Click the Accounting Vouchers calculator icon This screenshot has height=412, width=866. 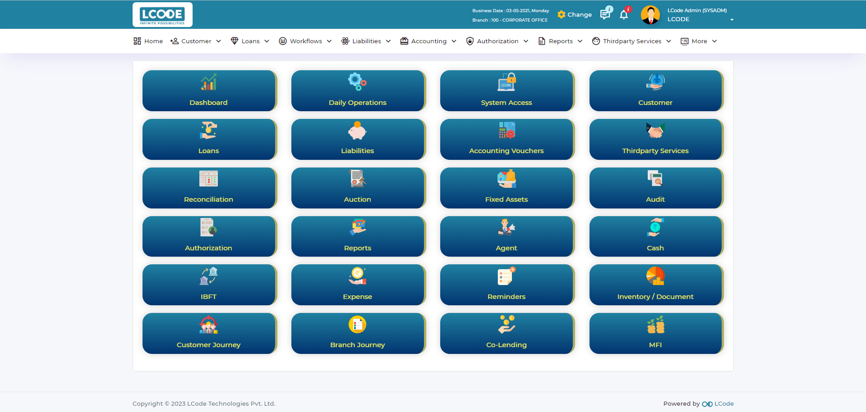pyautogui.click(x=507, y=130)
